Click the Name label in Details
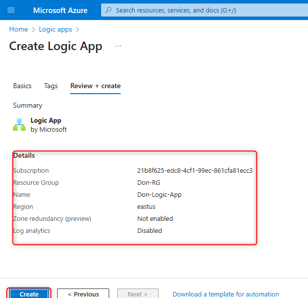 [22, 195]
